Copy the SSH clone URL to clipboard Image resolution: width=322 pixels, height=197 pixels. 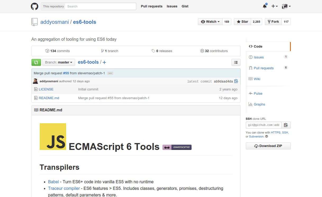[x=286, y=125]
